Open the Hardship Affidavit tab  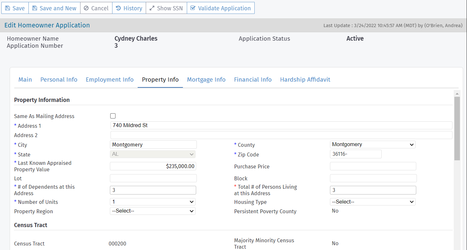click(305, 79)
